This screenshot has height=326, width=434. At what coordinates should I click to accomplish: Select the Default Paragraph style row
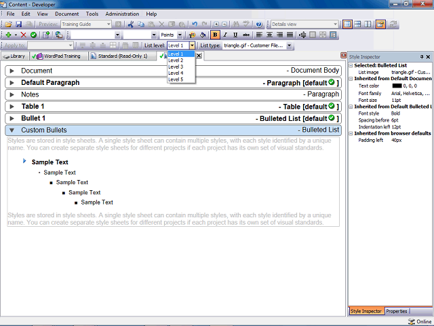(174, 83)
